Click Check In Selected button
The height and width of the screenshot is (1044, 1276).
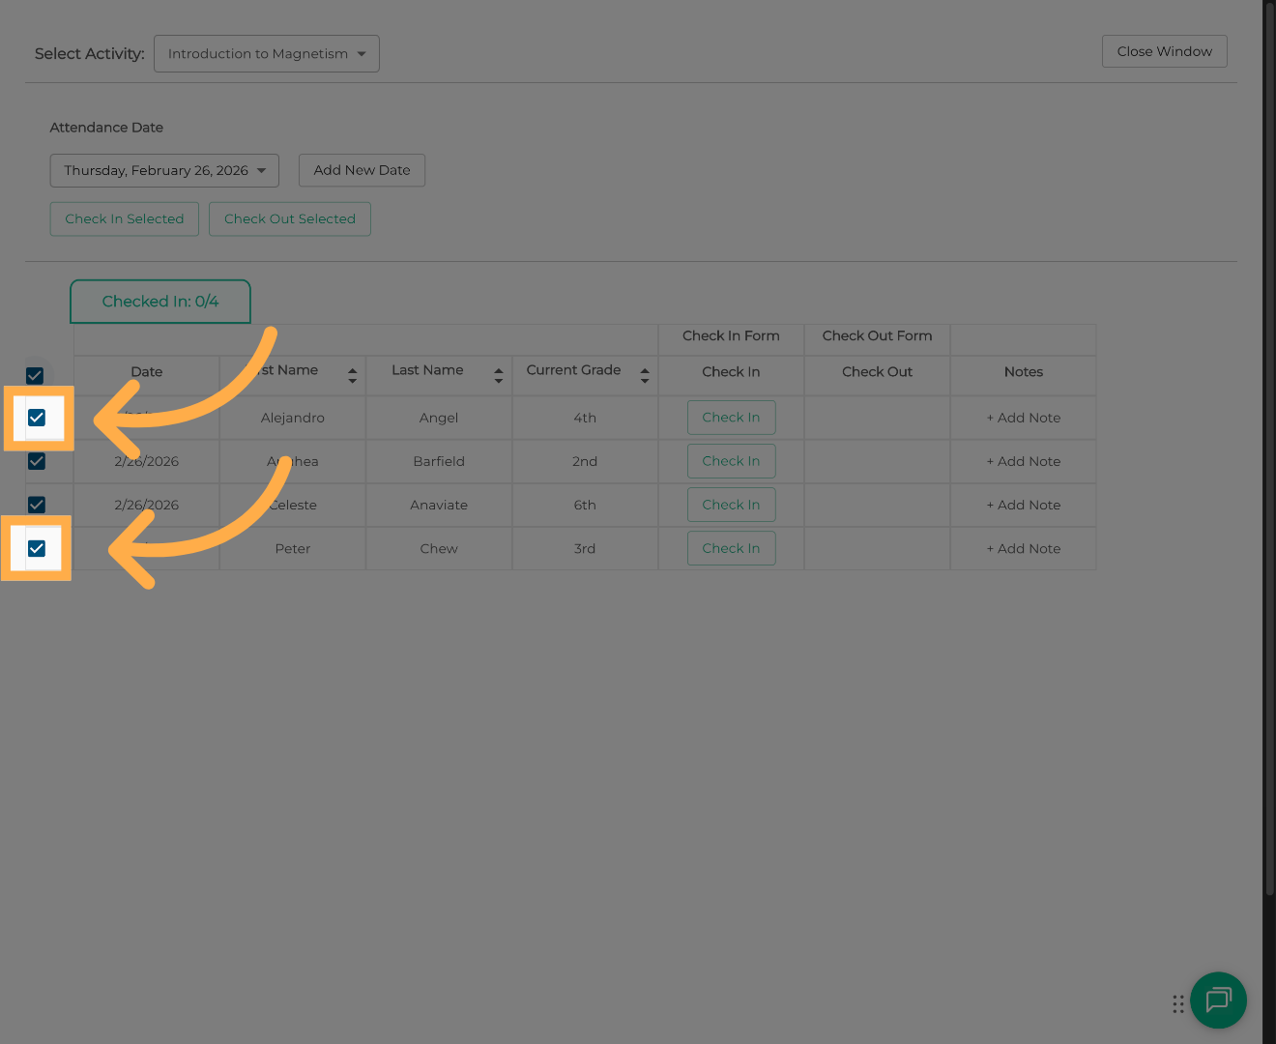point(124,219)
